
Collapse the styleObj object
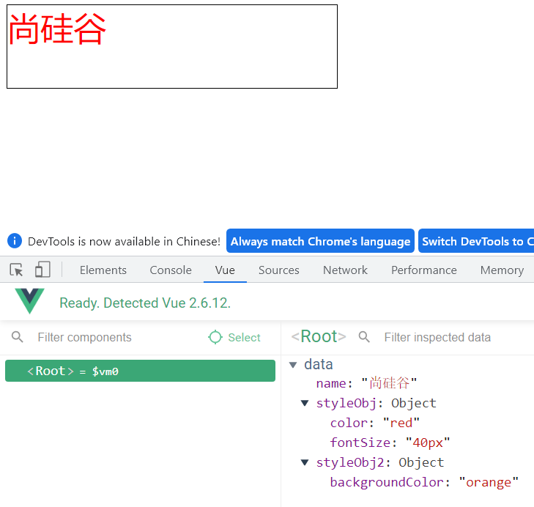pos(305,404)
